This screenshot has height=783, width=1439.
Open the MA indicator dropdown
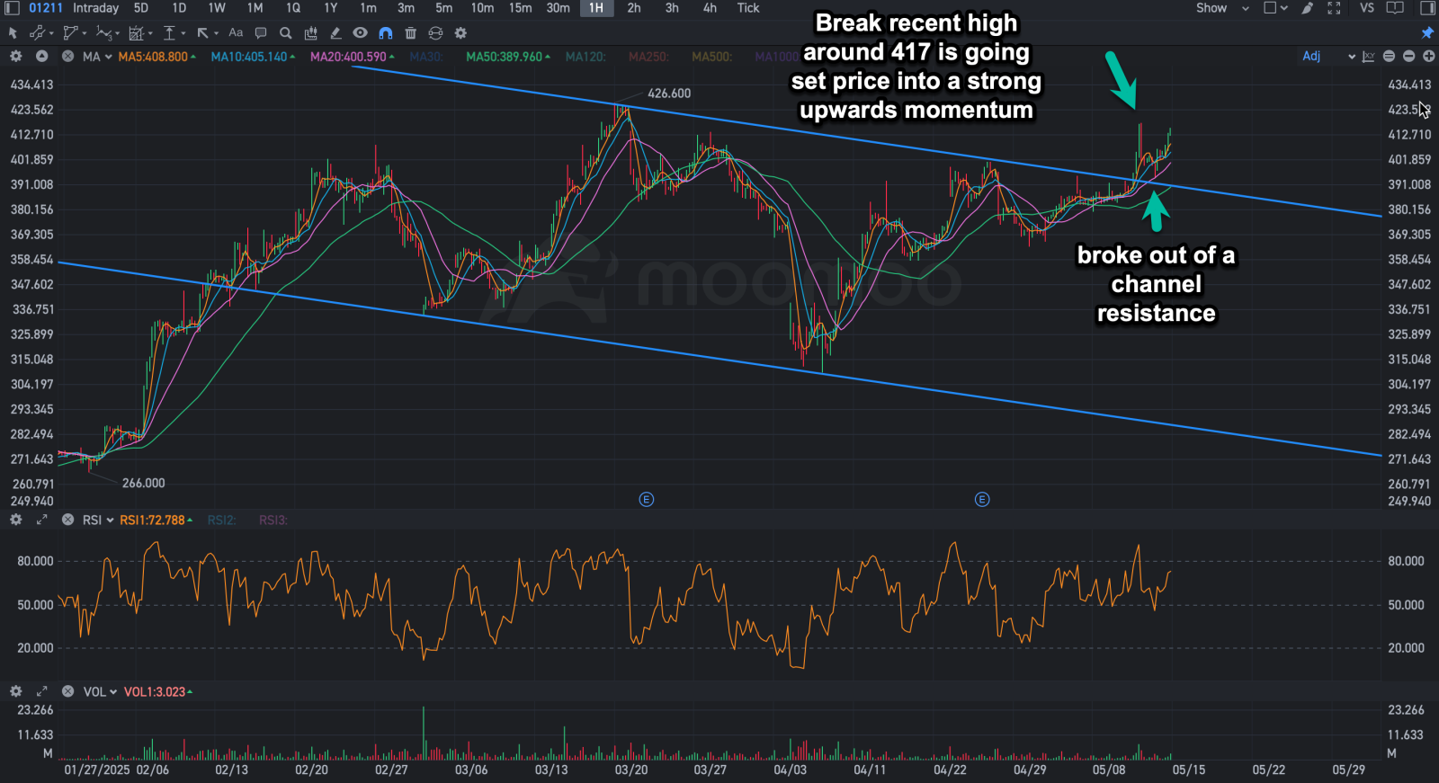tap(97, 57)
